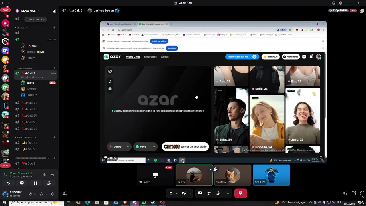366x206 pixels.
Task: Adjust stream volume speaker icon
Action: click(x=345, y=193)
